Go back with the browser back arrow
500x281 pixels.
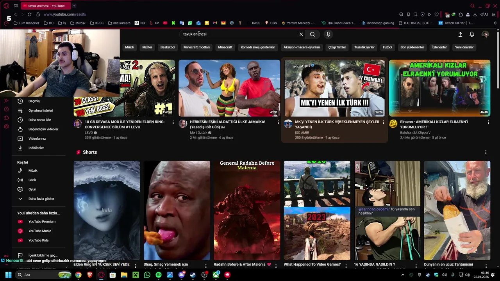click(x=15, y=14)
